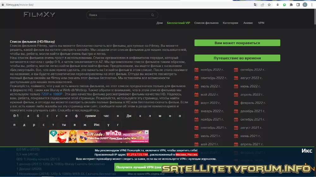Click calendar icon beside декабрь 2021 г.
Image resolution: width=316 pixels, height=177 pixels.
click(x=236, y=111)
